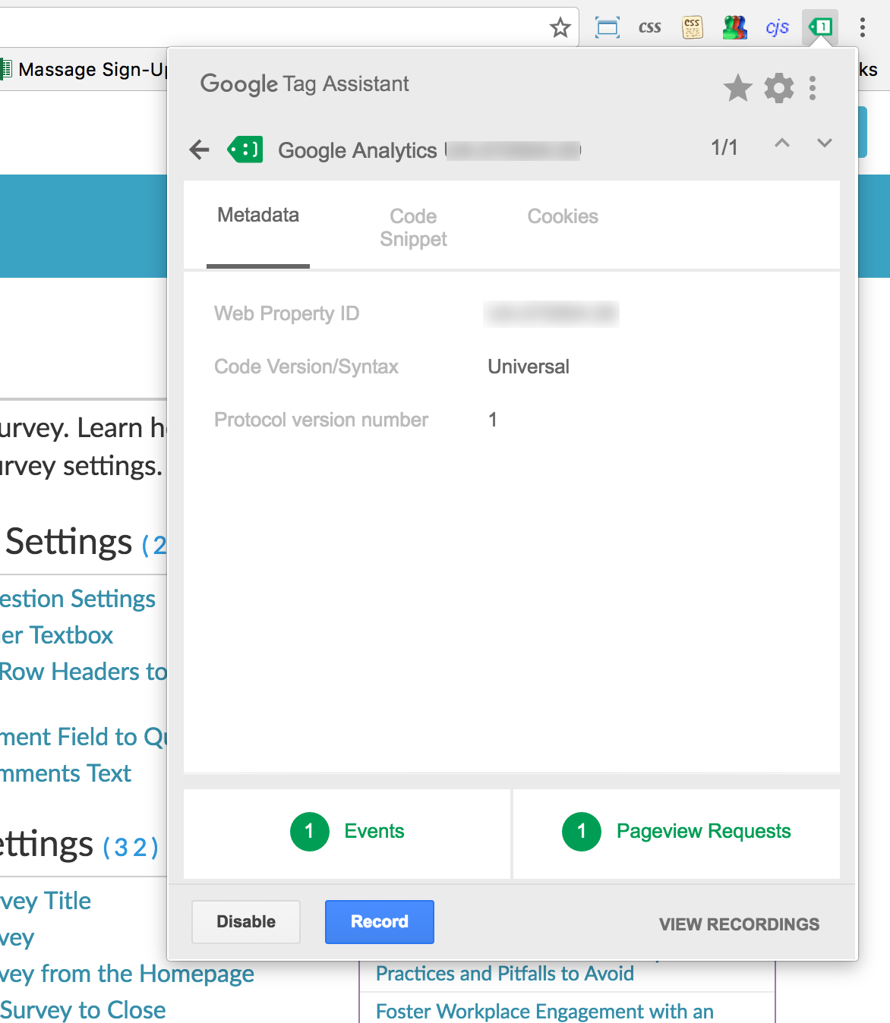Click the Universal code version value

pos(529,367)
